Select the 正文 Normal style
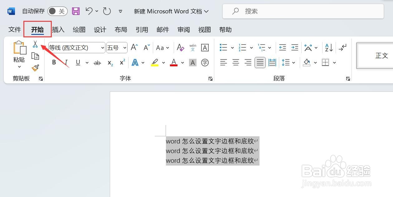393x197 pixels. (375, 56)
